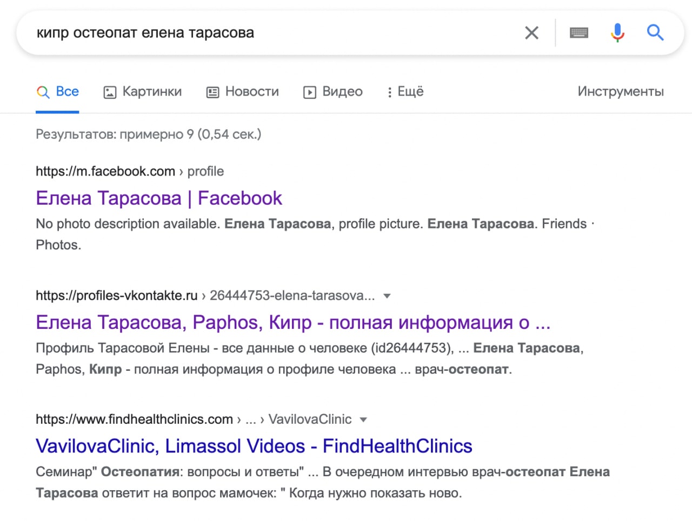Click the www.findhealthclinics.com URL line

[134, 419]
